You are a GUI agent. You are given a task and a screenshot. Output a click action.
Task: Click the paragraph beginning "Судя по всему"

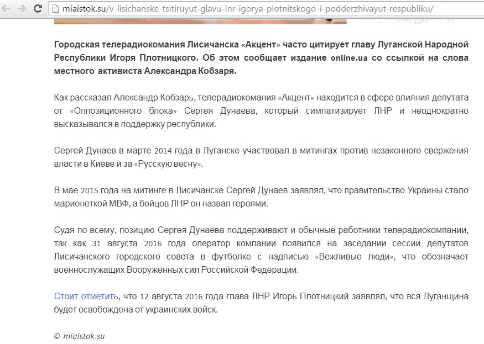pos(261,250)
